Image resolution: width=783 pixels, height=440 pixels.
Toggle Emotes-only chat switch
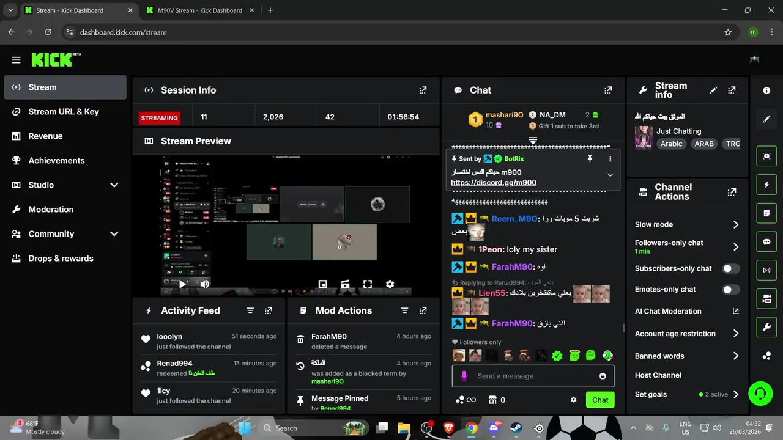(x=730, y=290)
